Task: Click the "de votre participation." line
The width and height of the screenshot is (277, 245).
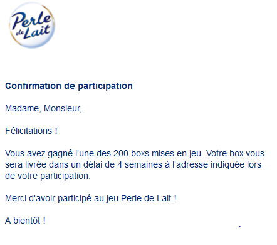Action: tap(48, 176)
